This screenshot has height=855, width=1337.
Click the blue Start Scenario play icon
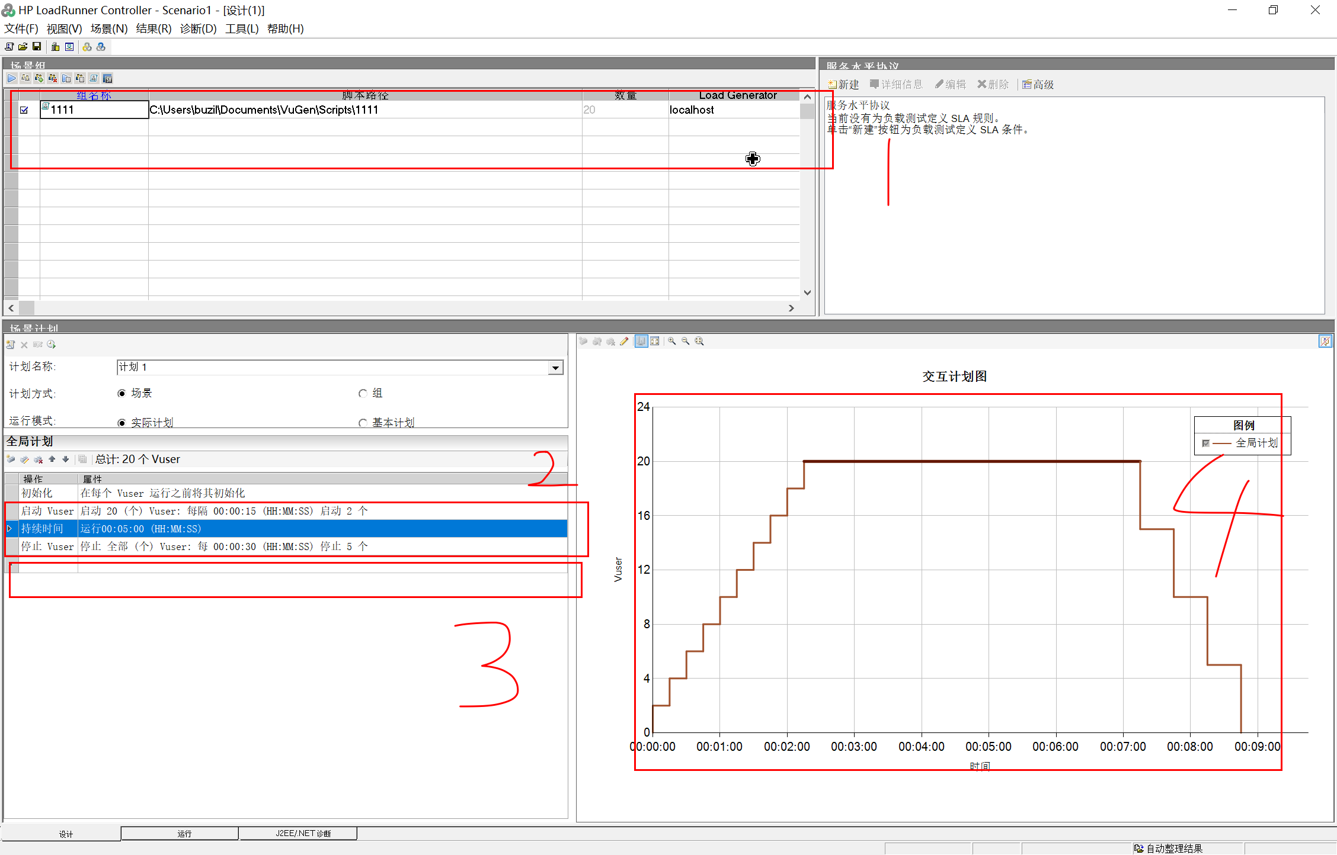tap(12, 78)
